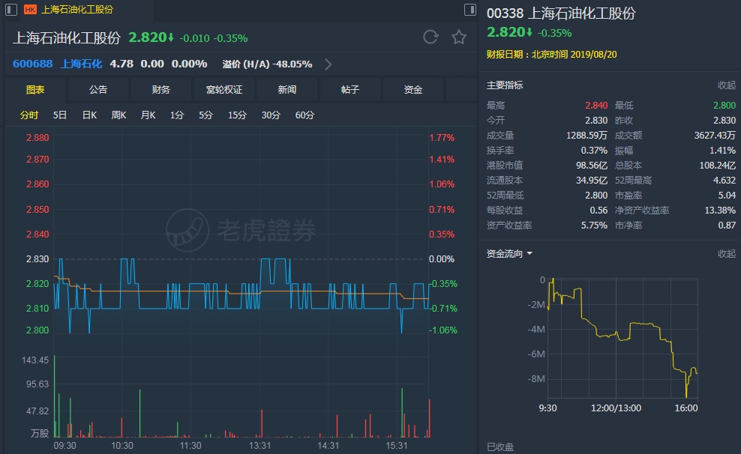
Task: Open the 资金流向 dropdown arrow
Action: 529,253
